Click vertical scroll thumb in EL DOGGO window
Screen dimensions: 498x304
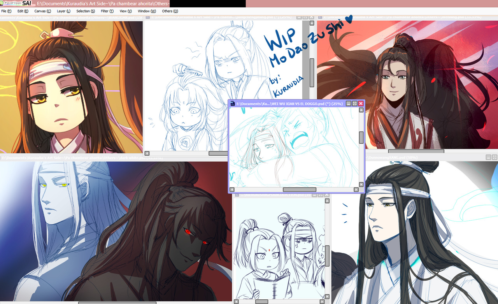[361, 137]
